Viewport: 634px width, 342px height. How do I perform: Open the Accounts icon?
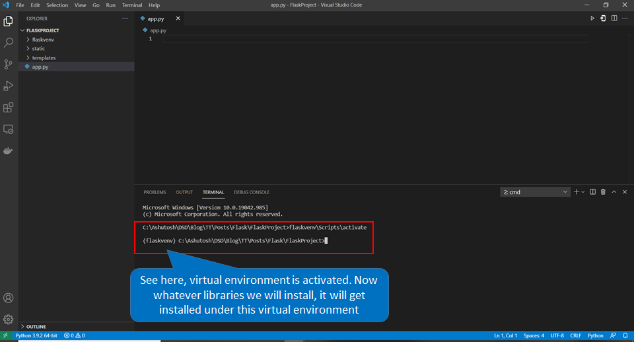pyautogui.click(x=9, y=298)
